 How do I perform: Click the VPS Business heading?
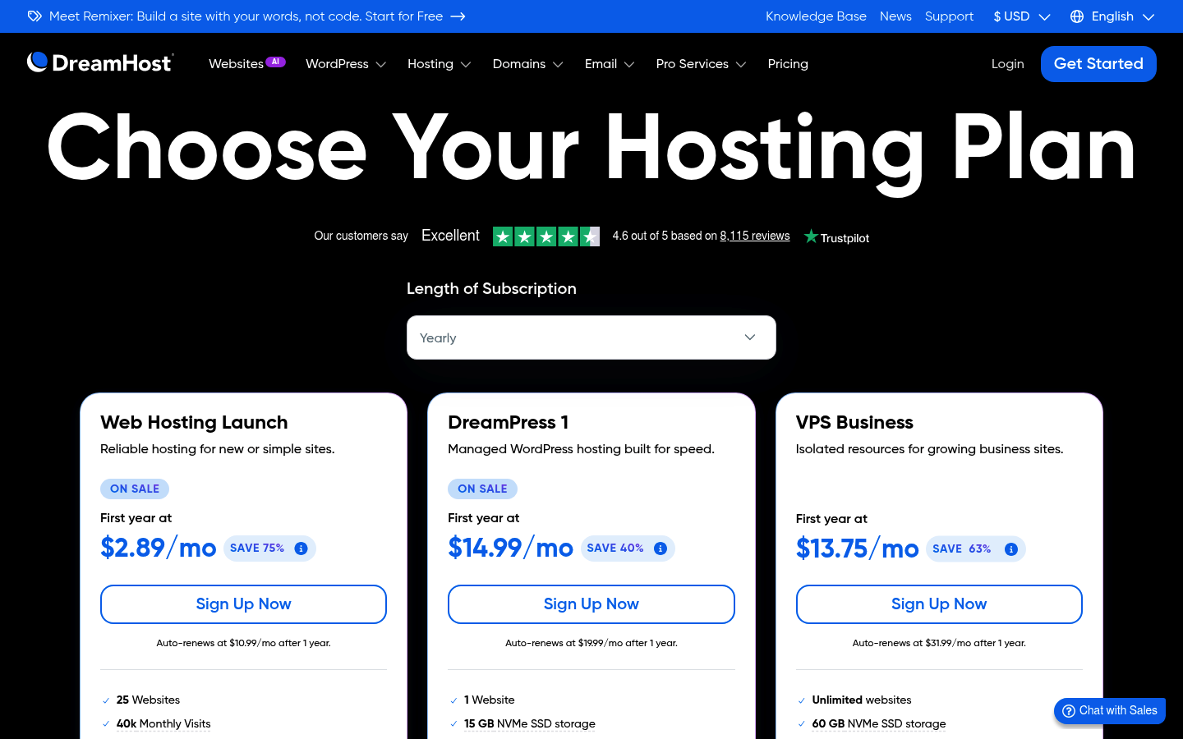(x=854, y=422)
